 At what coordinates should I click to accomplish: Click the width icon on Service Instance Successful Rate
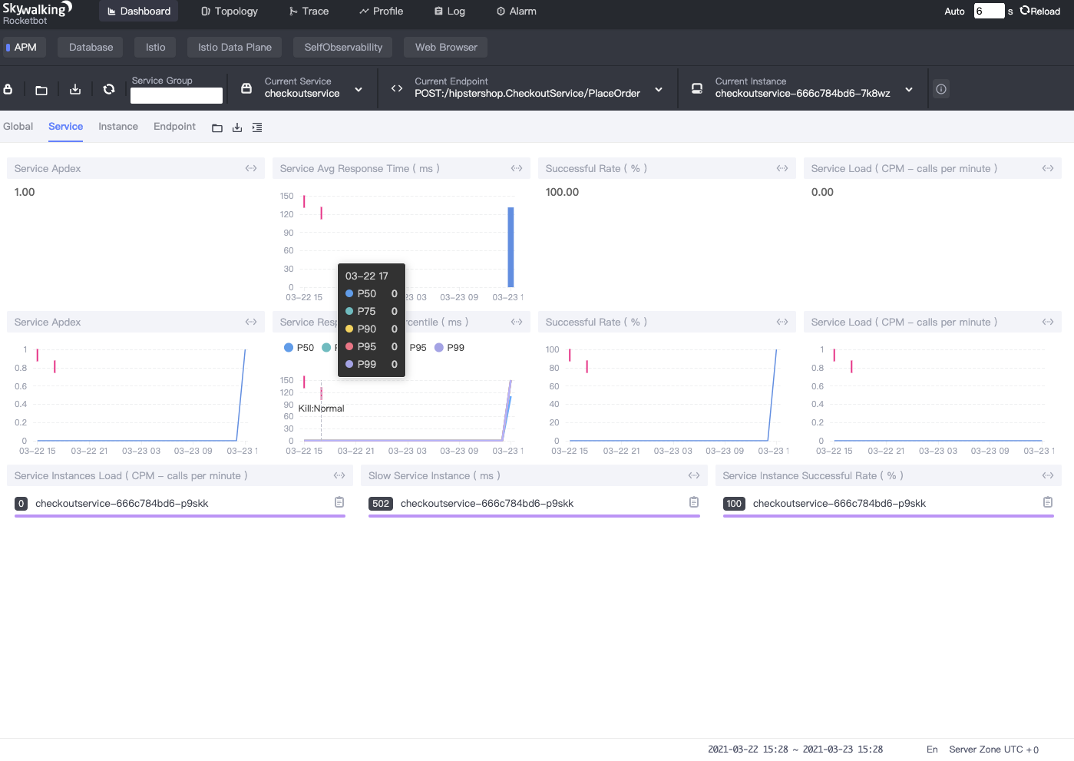1048,475
